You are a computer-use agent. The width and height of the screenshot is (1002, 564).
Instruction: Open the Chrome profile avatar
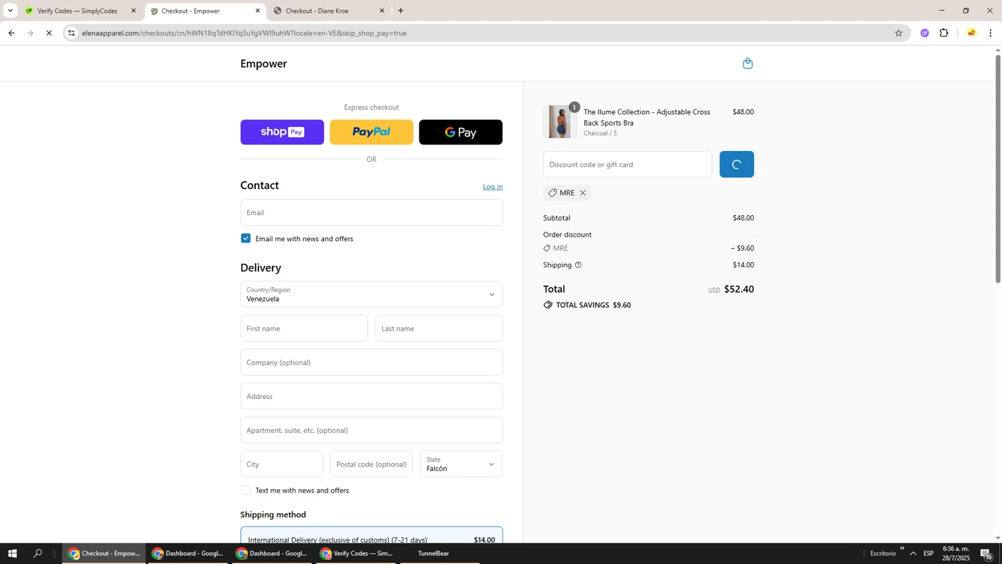point(971,33)
